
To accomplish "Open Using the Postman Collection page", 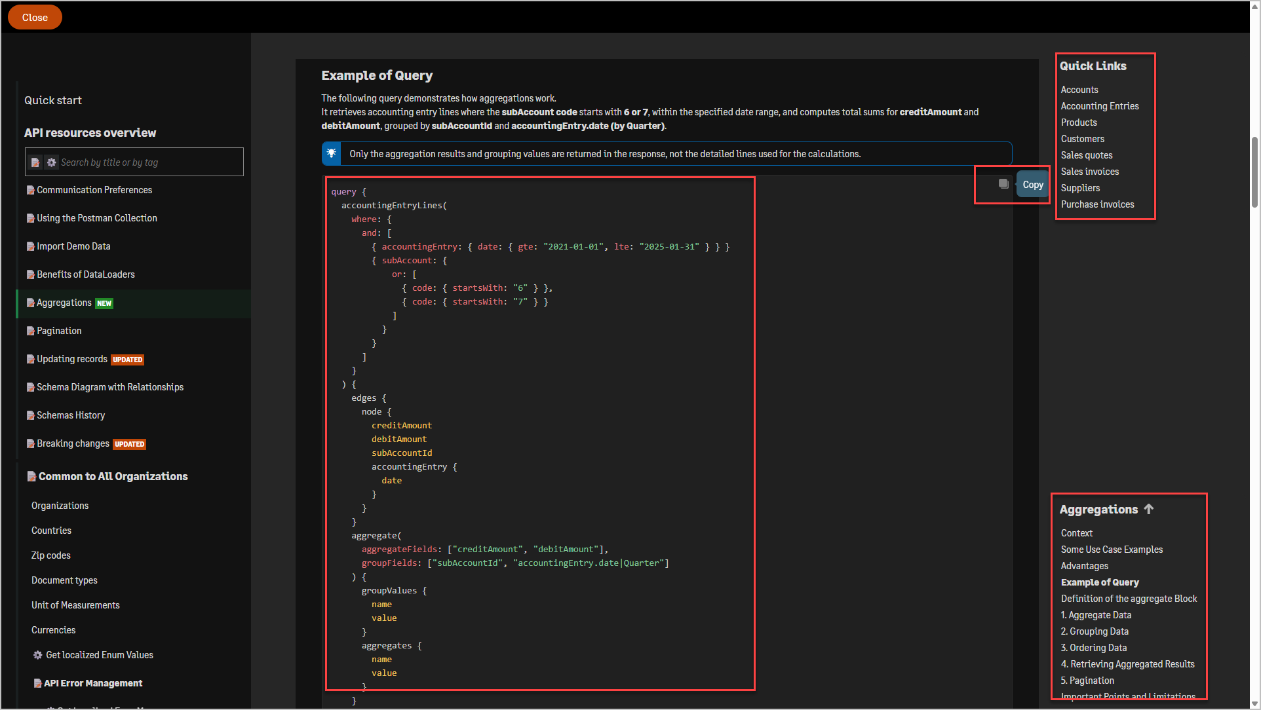I will click(x=97, y=218).
